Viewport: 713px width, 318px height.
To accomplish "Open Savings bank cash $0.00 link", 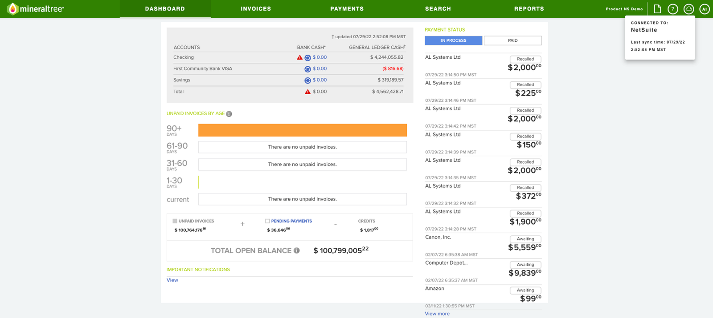I will point(320,80).
